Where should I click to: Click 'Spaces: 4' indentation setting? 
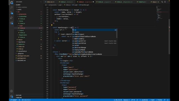(x=126, y=100)
